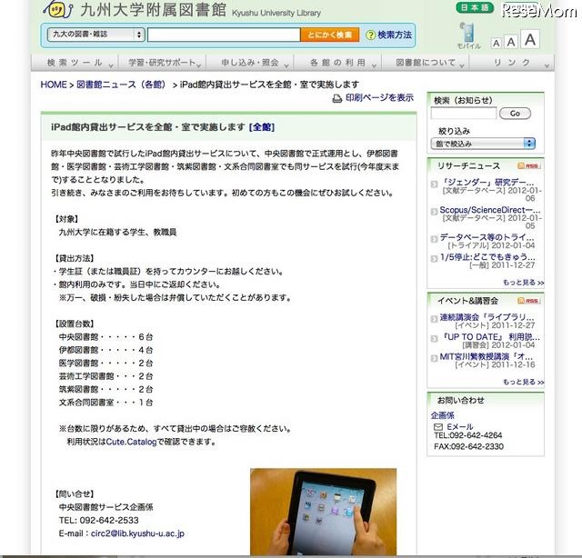
Task: Click the [全館] tag link in title
Action: (262, 127)
